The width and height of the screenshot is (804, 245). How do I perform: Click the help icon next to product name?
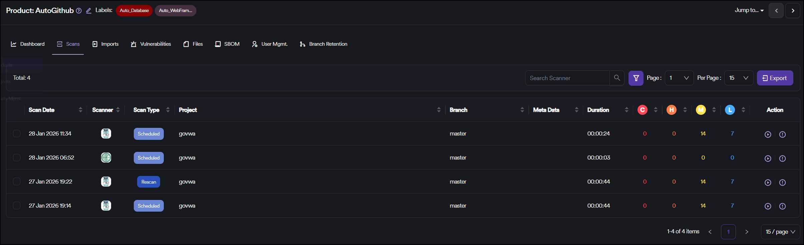point(79,11)
